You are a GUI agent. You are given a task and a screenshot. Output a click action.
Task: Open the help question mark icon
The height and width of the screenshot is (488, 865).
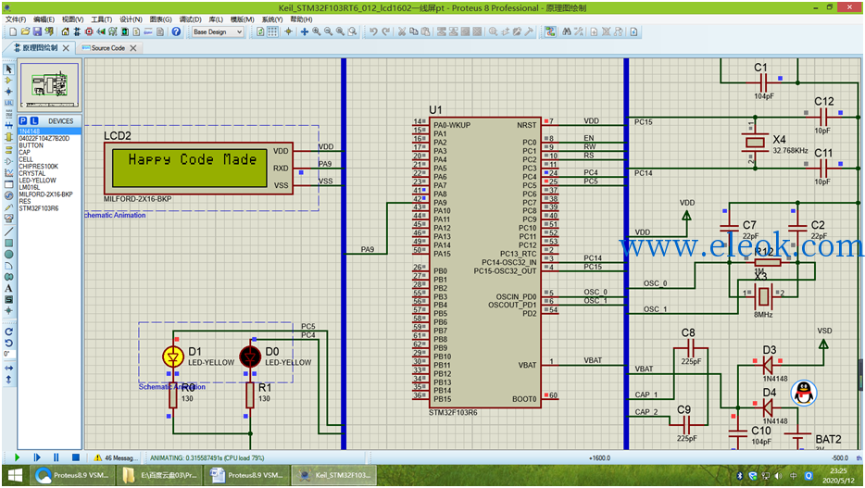coord(176,32)
